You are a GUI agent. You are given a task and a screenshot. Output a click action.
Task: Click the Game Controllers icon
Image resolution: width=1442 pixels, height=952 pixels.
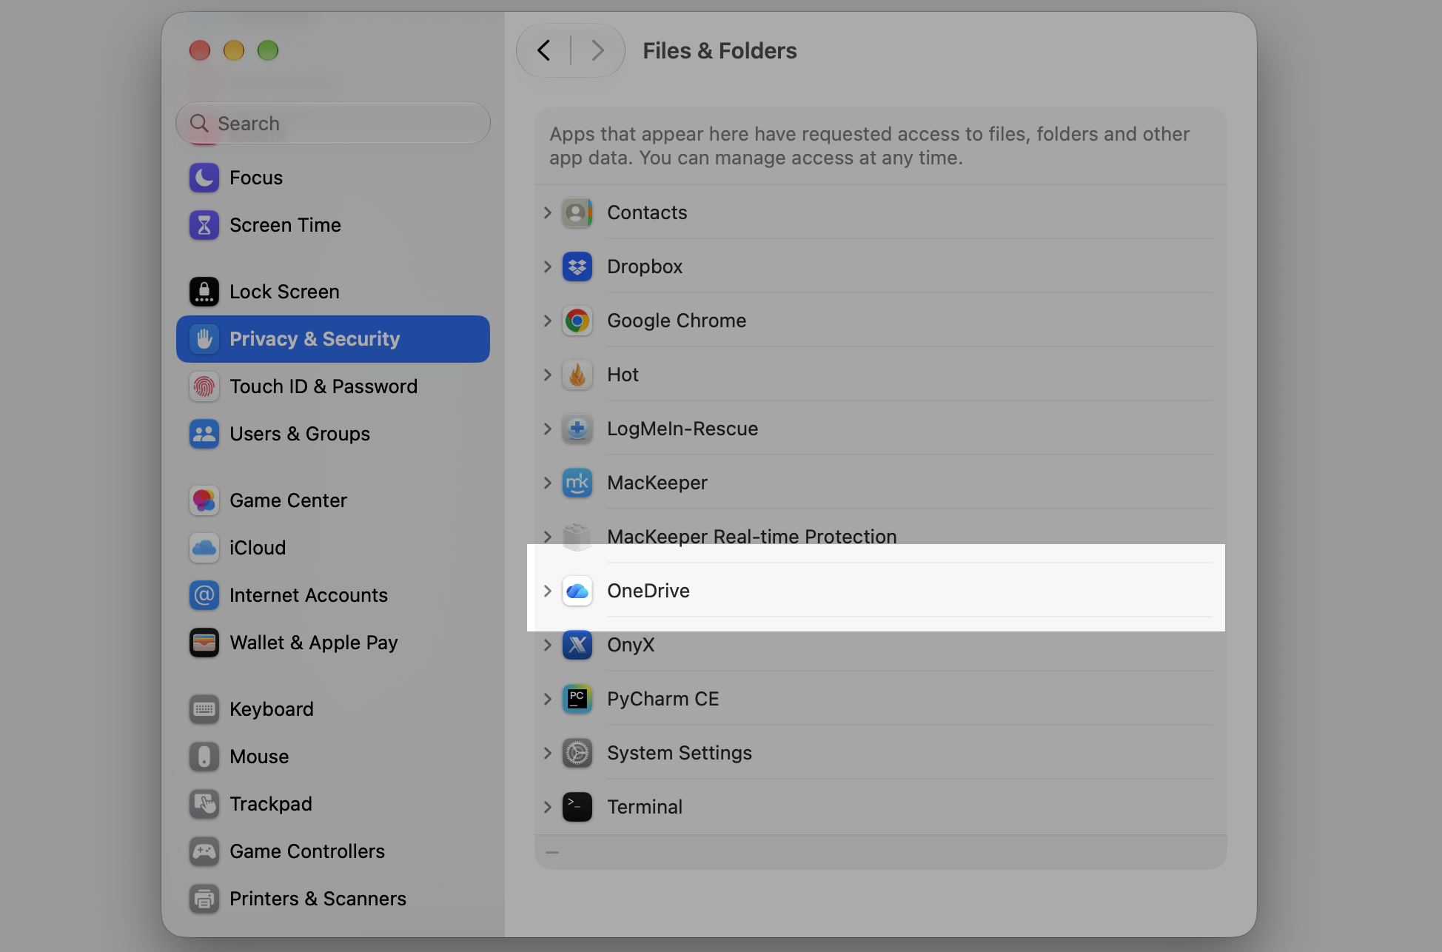coord(204,851)
